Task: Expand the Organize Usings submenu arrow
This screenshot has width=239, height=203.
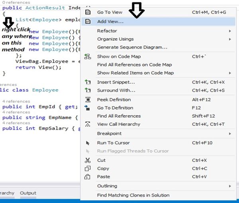Action: pos(230,39)
